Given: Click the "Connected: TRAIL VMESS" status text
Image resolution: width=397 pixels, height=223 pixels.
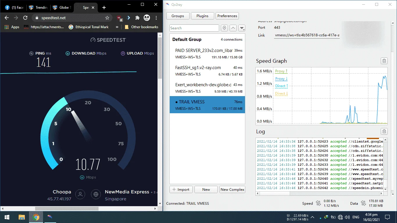Looking at the screenshot, I should [x=187, y=204].
